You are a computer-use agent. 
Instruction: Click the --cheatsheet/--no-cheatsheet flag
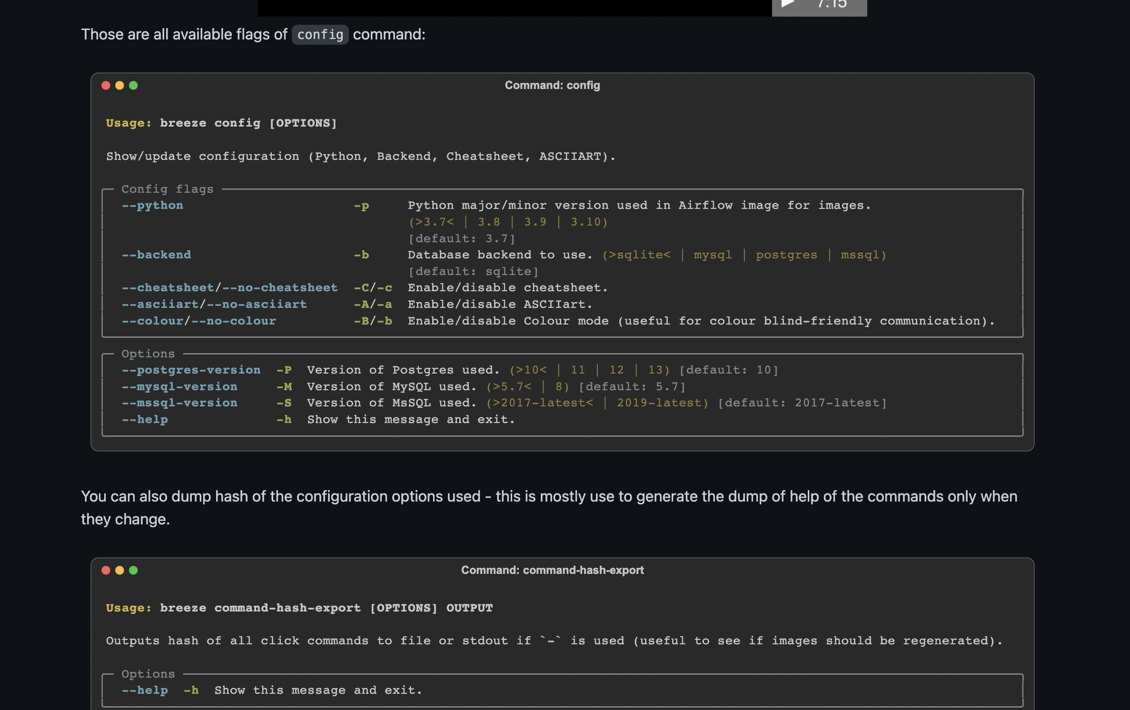click(229, 288)
